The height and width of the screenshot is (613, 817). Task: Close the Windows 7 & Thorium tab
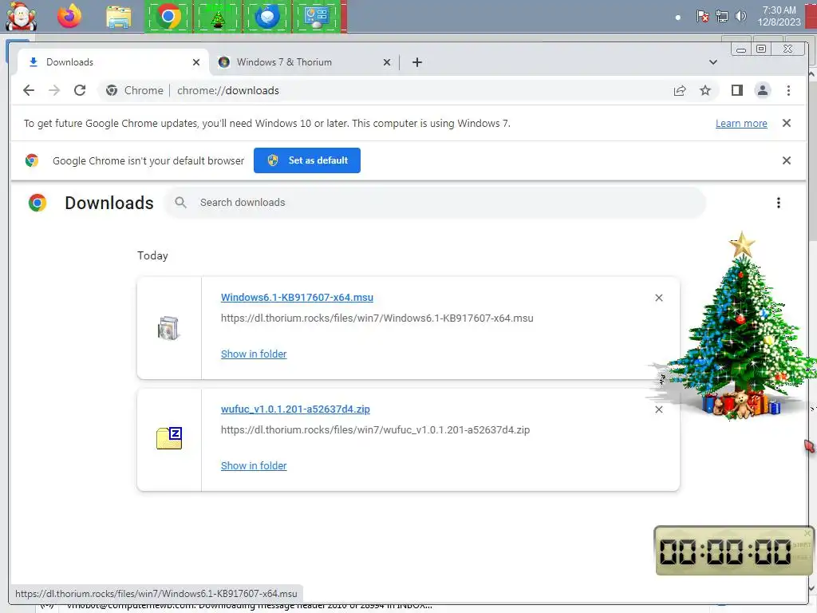[387, 62]
